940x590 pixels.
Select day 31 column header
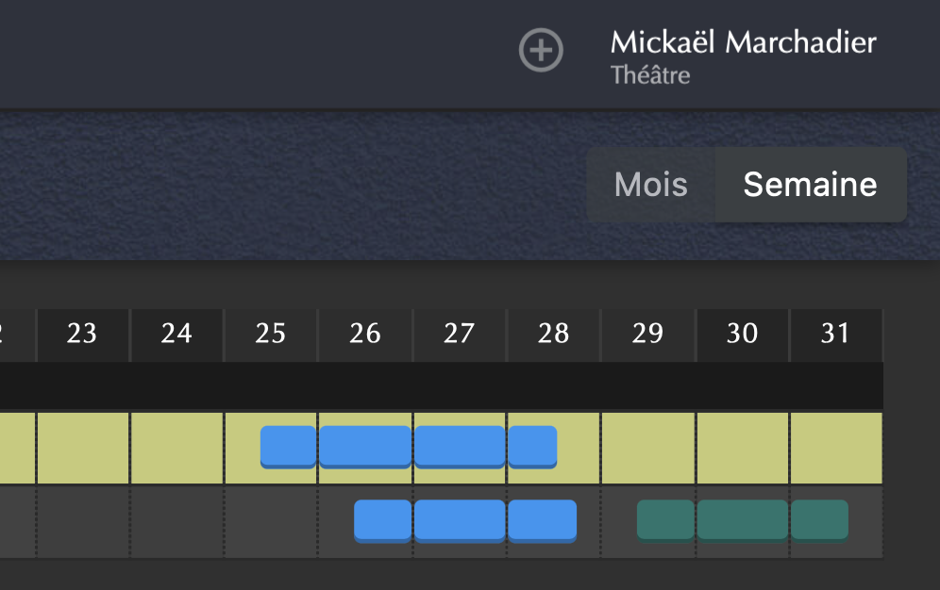click(x=836, y=334)
